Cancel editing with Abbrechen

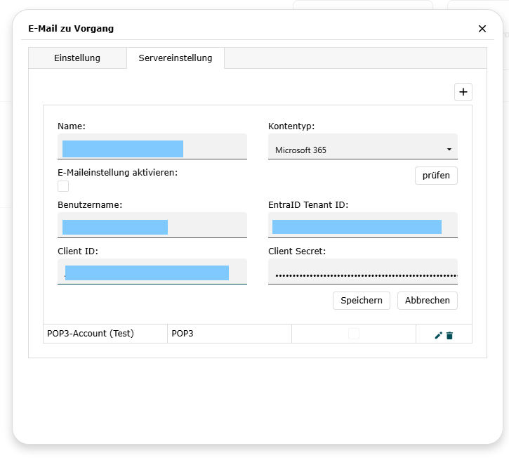coord(428,300)
